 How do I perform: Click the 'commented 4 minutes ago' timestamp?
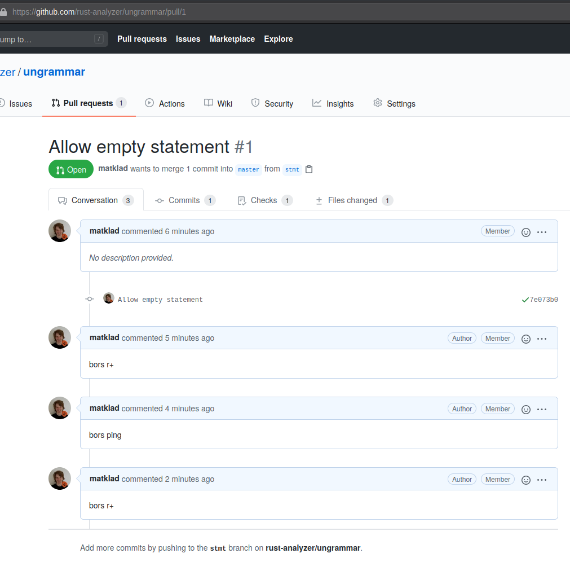point(167,409)
